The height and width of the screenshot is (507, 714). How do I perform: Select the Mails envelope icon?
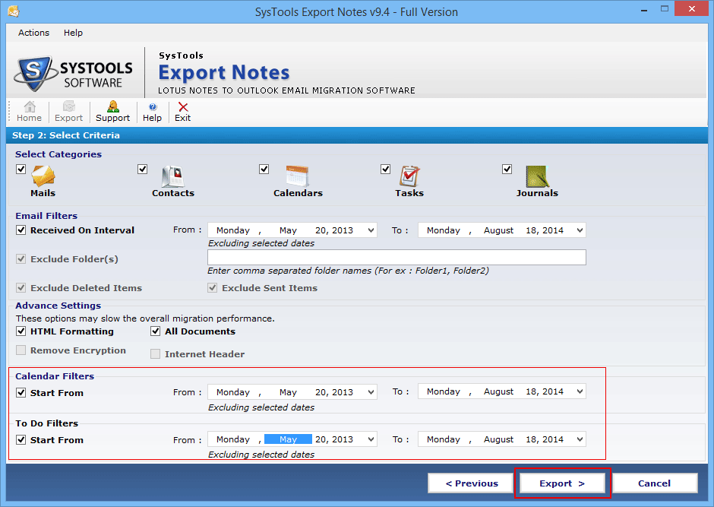pos(43,176)
